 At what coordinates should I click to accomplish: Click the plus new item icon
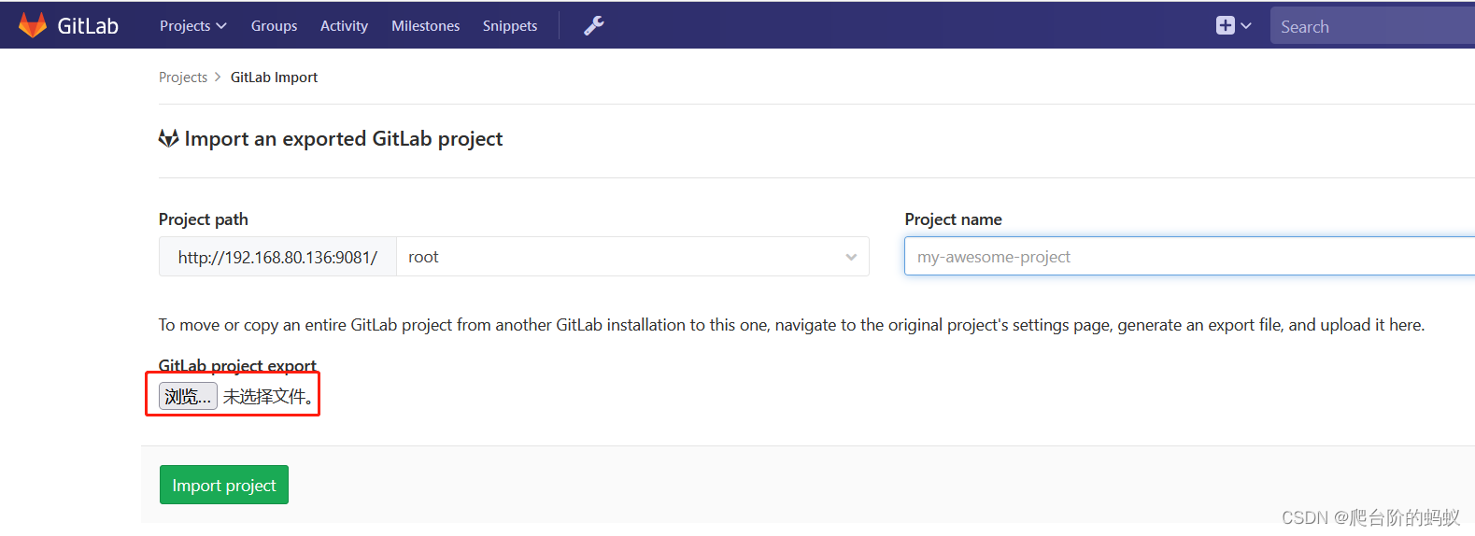pos(1225,26)
